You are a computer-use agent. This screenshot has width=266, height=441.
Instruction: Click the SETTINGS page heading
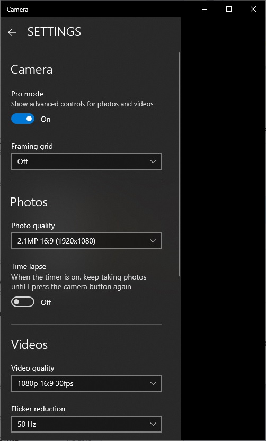(x=54, y=32)
